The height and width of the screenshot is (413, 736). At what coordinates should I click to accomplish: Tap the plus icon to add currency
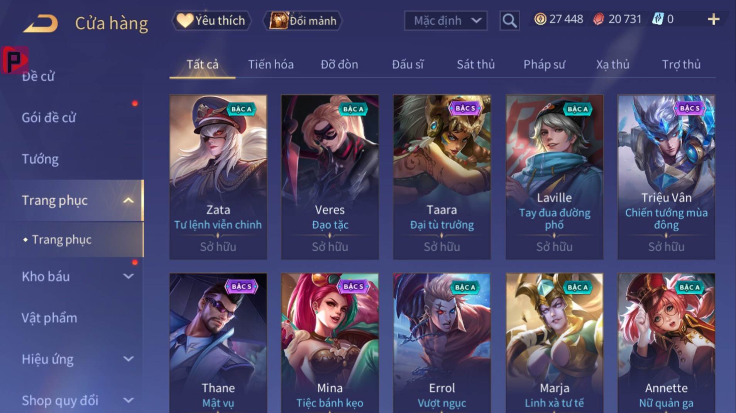tap(714, 19)
